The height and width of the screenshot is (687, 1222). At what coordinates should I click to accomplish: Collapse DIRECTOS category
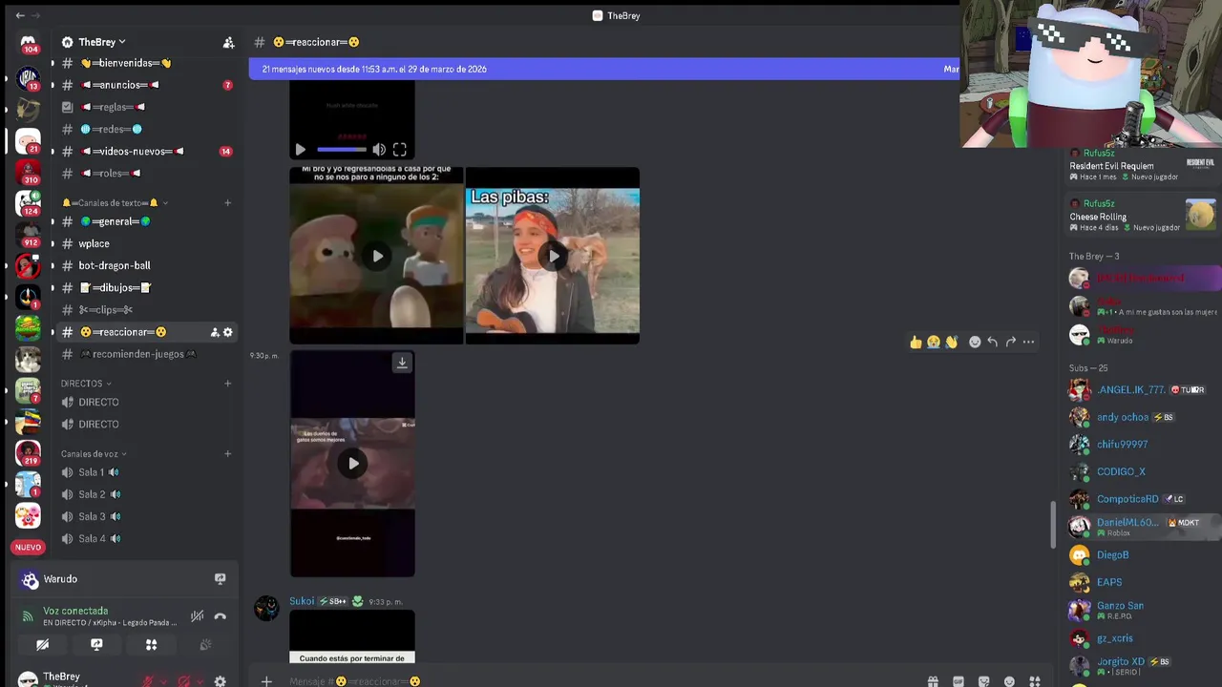(x=86, y=384)
